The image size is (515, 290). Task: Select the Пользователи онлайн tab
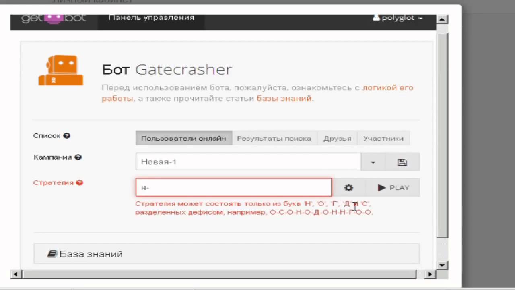pos(183,138)
